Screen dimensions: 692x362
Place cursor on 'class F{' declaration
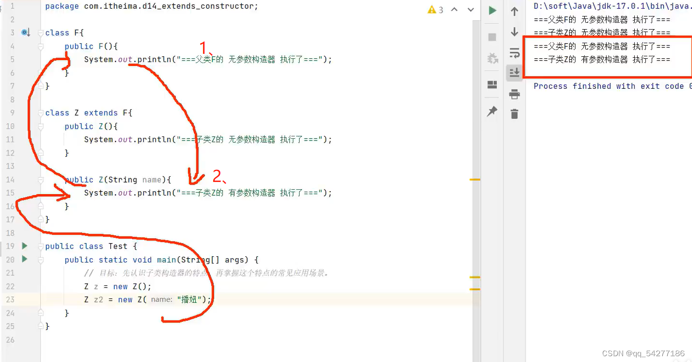(x=65, y=33)
